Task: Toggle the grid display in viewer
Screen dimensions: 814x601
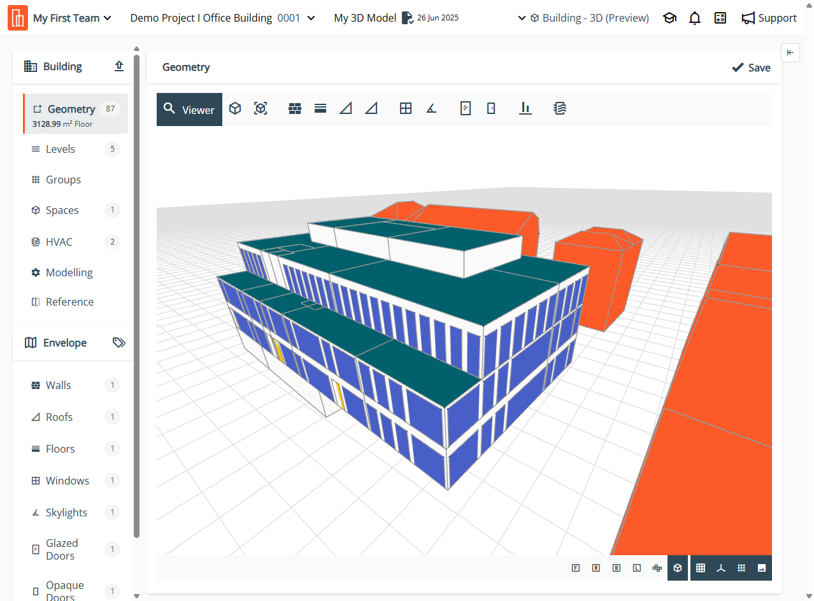Action: tap(701, 568)
